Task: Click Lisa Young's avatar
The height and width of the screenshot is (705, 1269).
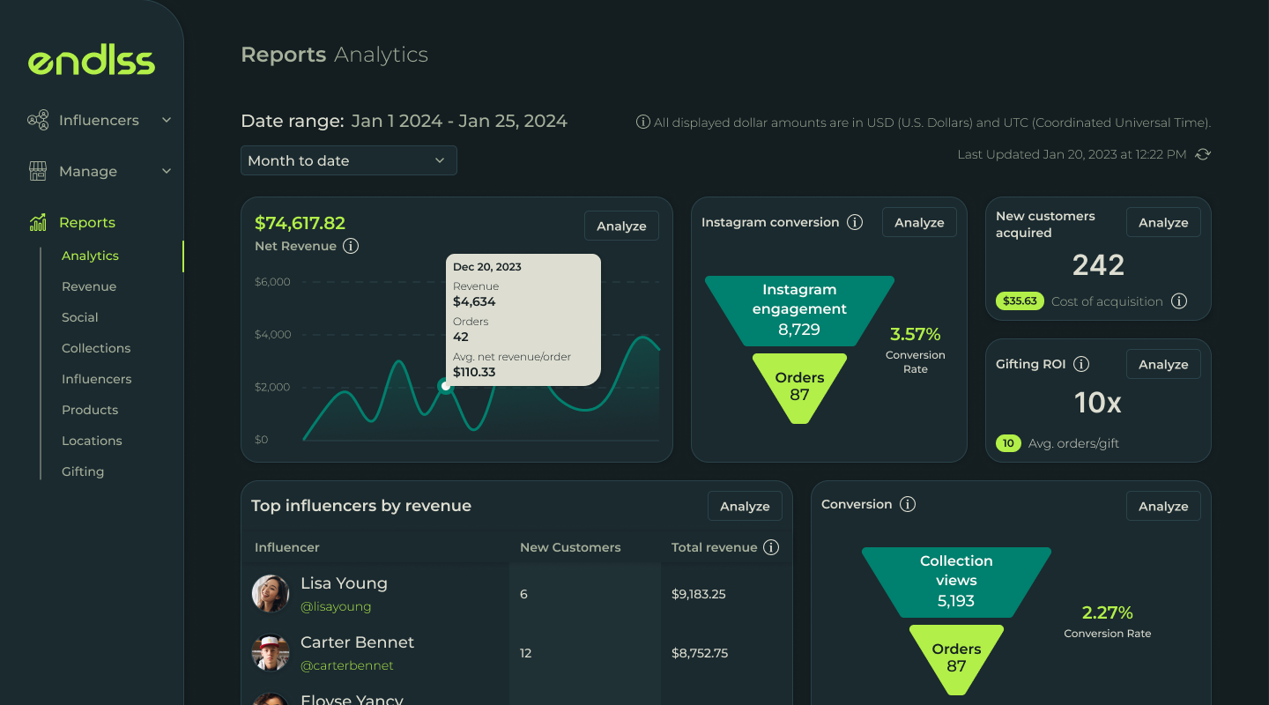Action: coord(271,594)
